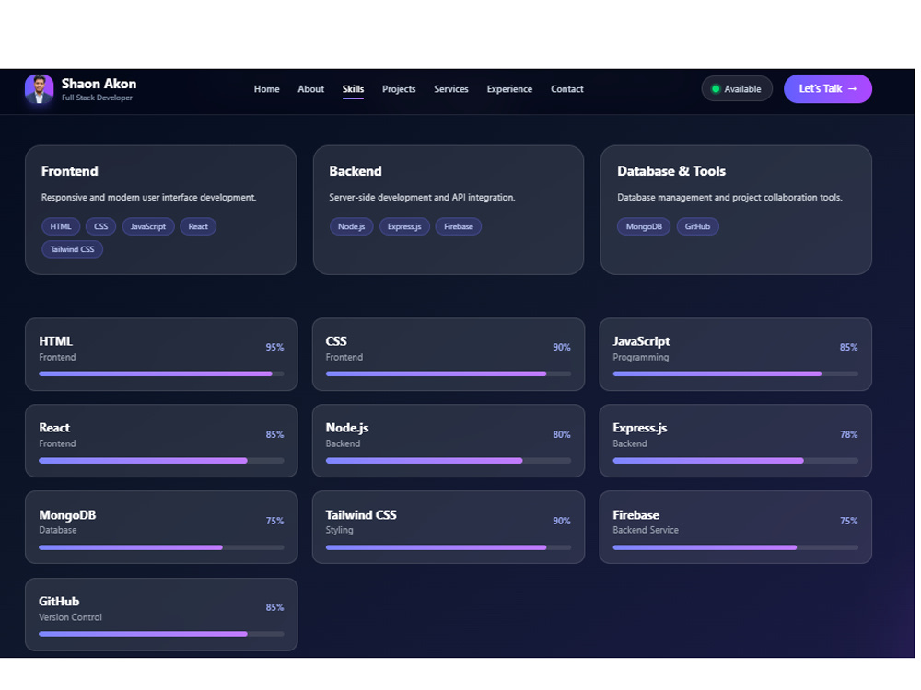921x690 pixels.
Task: Click the GitHub skill title
Action: [x=59, y=602]
